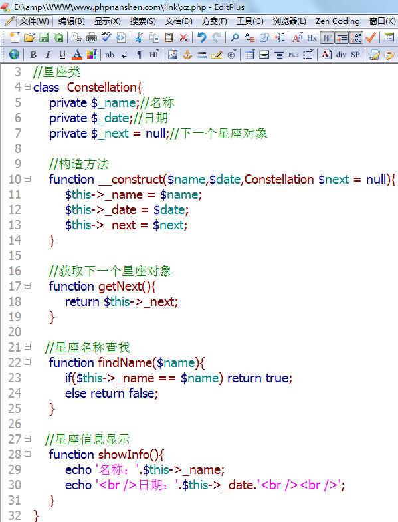Click the Save file icon

[44, 37]
